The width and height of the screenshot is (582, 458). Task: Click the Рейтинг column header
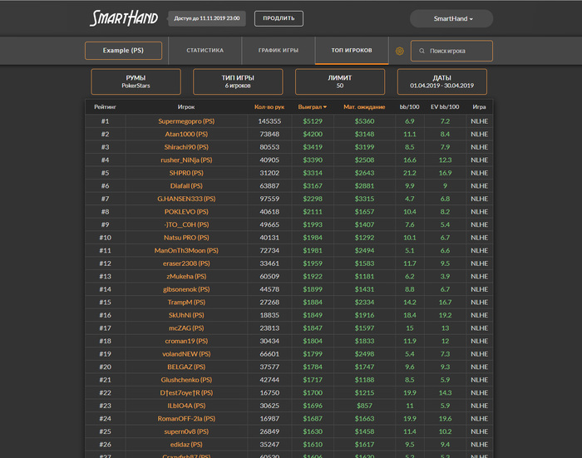tap(105, 107)
